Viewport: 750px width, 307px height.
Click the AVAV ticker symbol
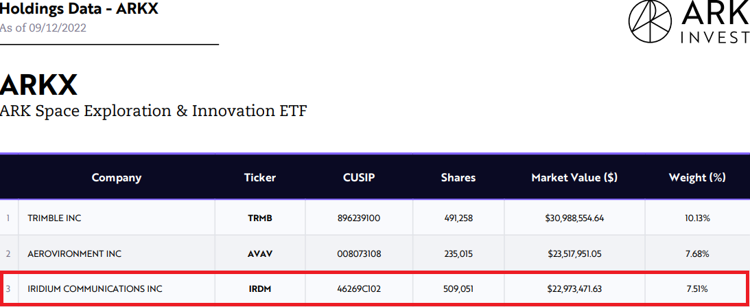[x=260, y=254]
